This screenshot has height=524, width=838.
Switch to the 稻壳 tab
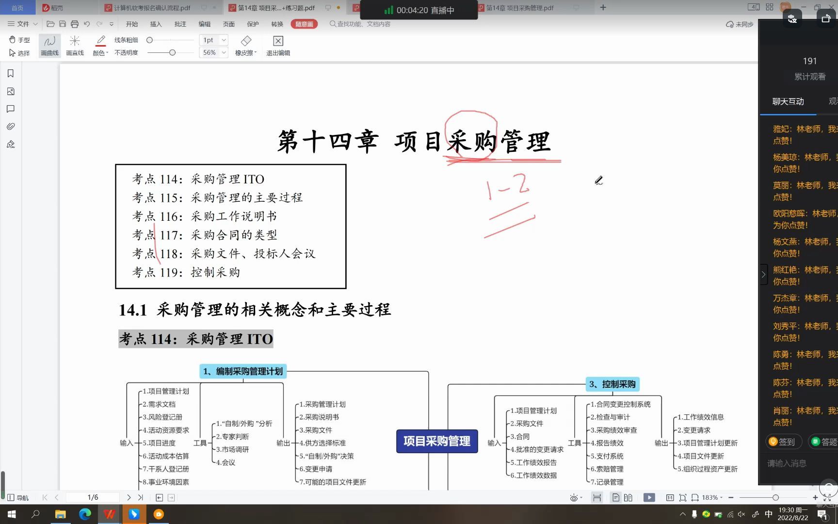pos(53,8)
